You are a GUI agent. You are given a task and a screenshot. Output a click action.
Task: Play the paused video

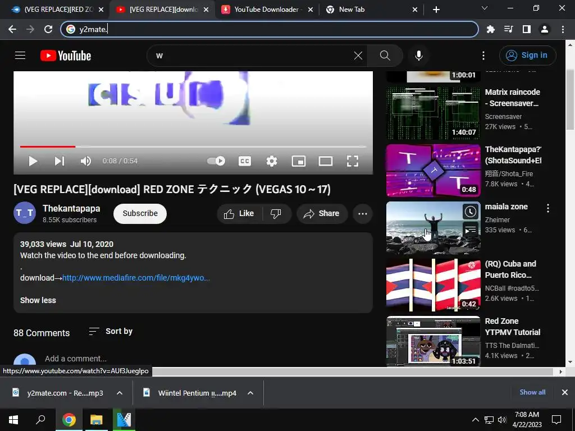point(33,161)
